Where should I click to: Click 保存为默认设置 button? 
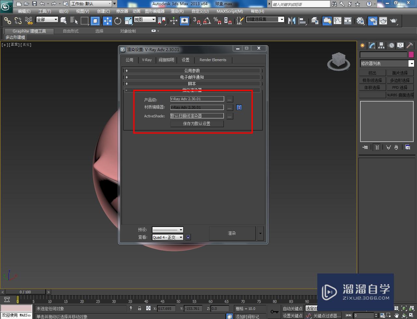pyautogui.click(x=197, y=124)
